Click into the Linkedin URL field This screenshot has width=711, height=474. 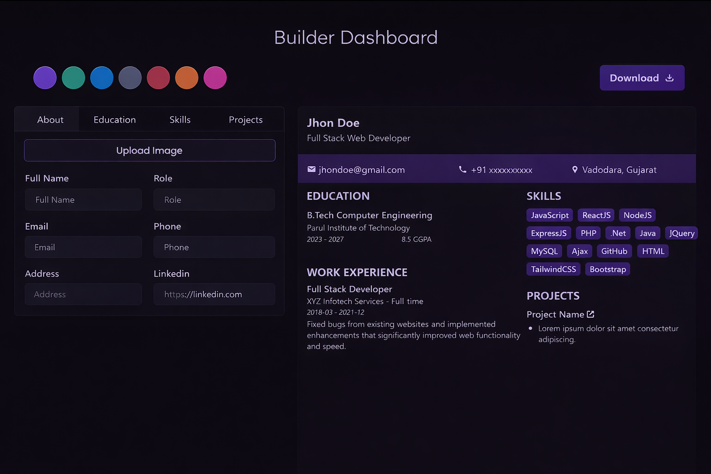coord(214,294)
